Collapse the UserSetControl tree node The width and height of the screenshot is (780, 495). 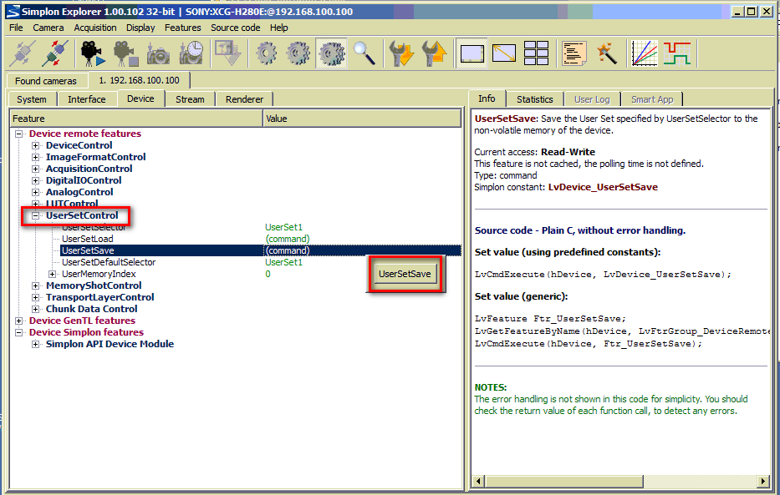36,215
